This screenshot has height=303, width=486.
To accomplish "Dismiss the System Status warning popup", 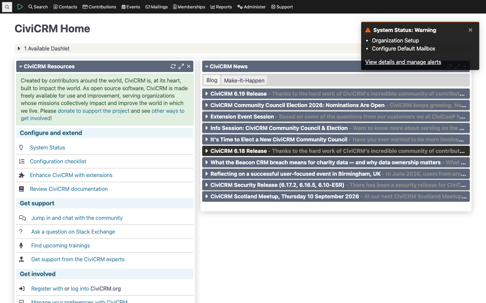I will pyautogui.click(x=470, y=30).
